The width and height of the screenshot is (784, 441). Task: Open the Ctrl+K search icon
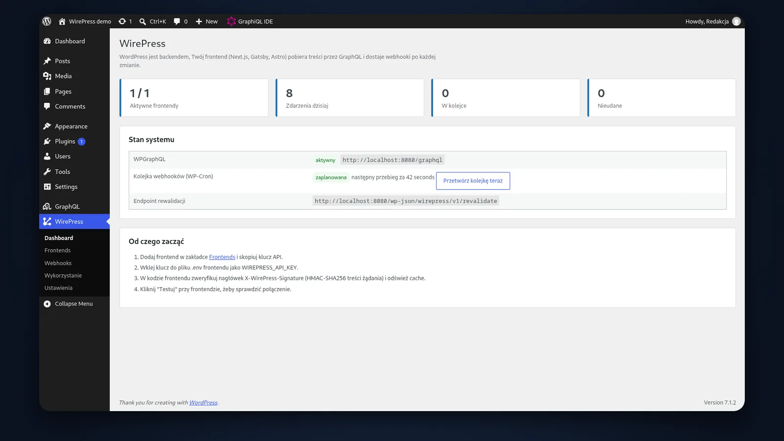(143, 21)
